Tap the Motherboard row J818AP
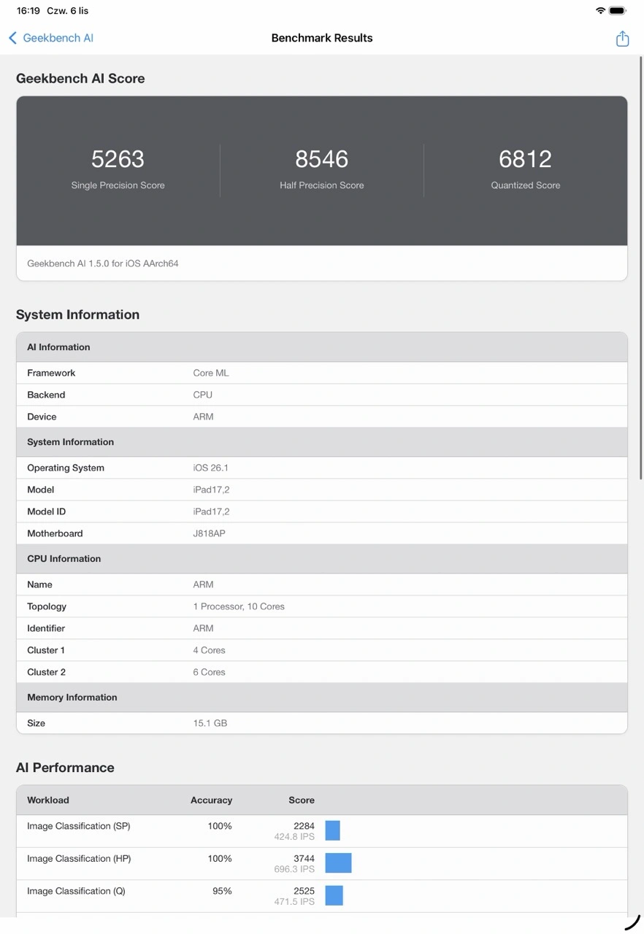This screenshot has height=934, width=644. pos(321,533)
